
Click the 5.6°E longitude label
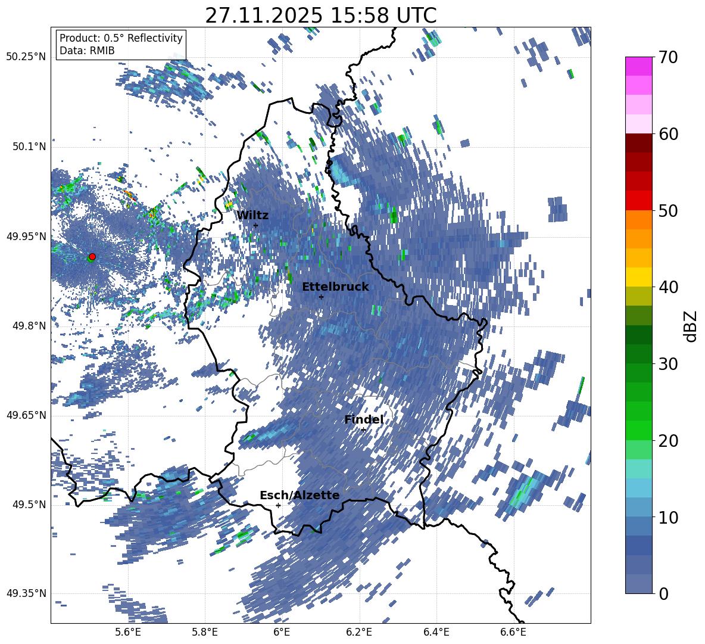click(x=128, y=632)
